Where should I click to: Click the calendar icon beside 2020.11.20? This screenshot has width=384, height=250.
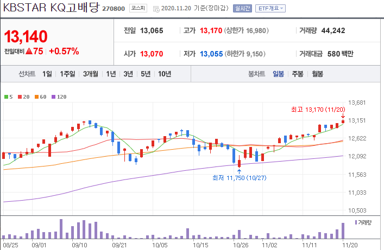[156, 9]
